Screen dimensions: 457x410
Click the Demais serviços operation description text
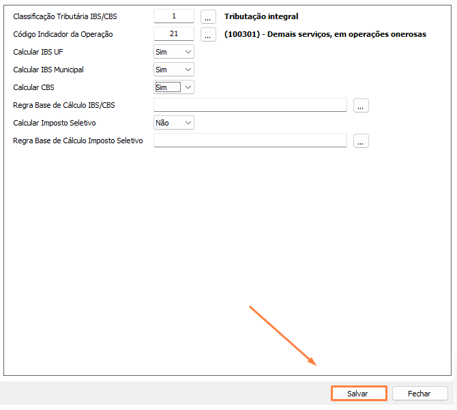click(x=325, y=34)
